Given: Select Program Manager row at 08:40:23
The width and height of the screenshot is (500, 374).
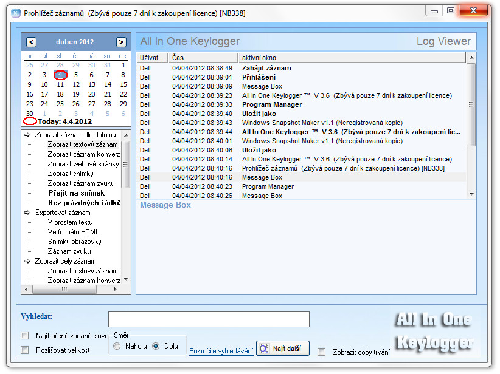Looking at the screenshot, I should click(x=300, y=186).
